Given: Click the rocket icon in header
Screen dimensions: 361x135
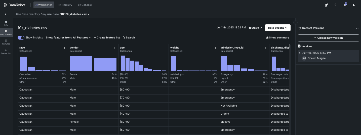Looking at the screenshot, I should click(x=326, y=5).
